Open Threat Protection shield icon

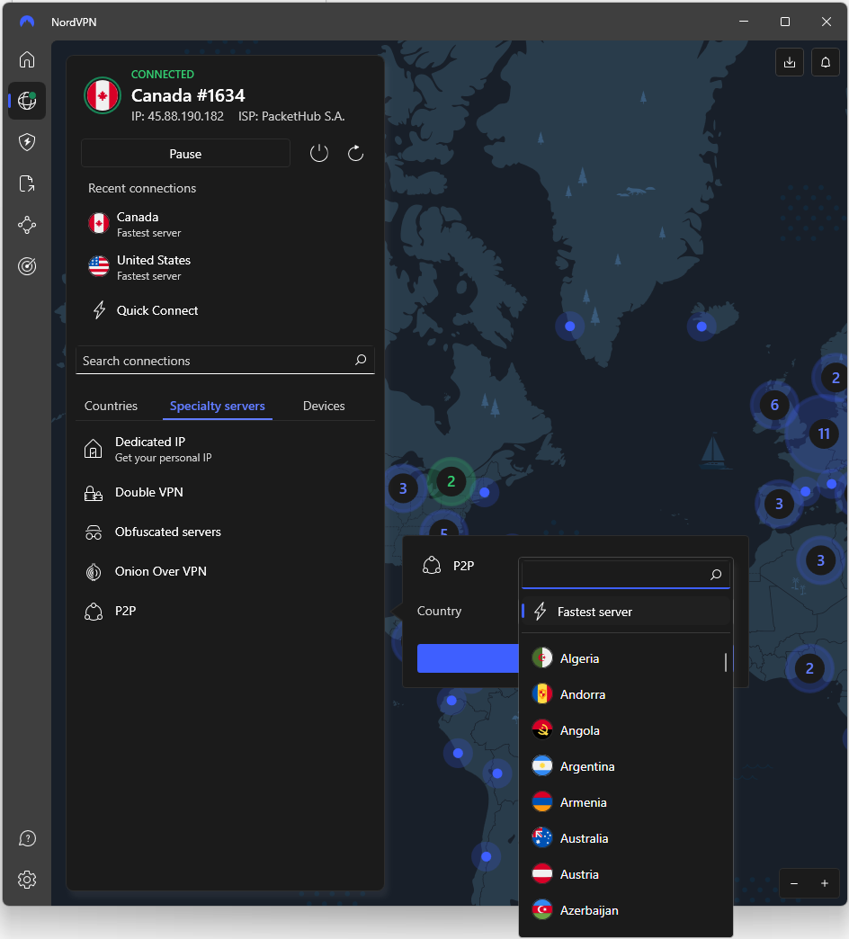tap(27, 142)
